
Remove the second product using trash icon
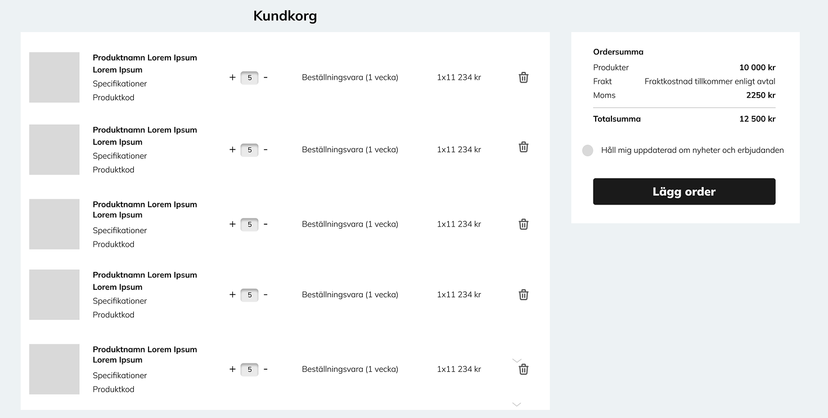point(523,147)
